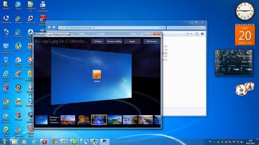Click the Explorer search box

point(186,28)
